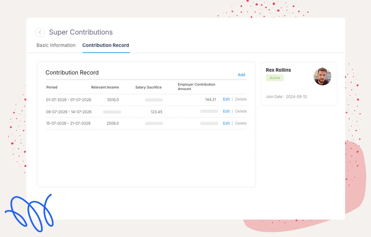This screenshot has width=371, height=237.
Task: Click the Join Date 2024-09-10 text
Action: (286, 97)
